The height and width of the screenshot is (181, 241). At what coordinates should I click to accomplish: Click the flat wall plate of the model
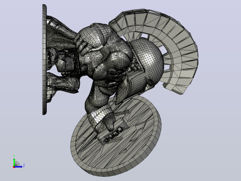click(44, 59)
